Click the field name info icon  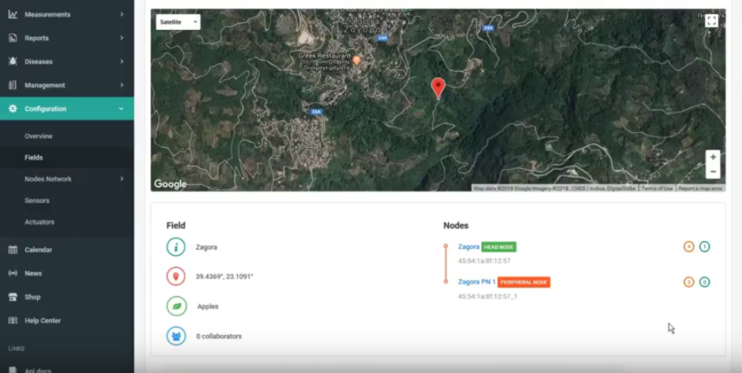tap(176, 247)
